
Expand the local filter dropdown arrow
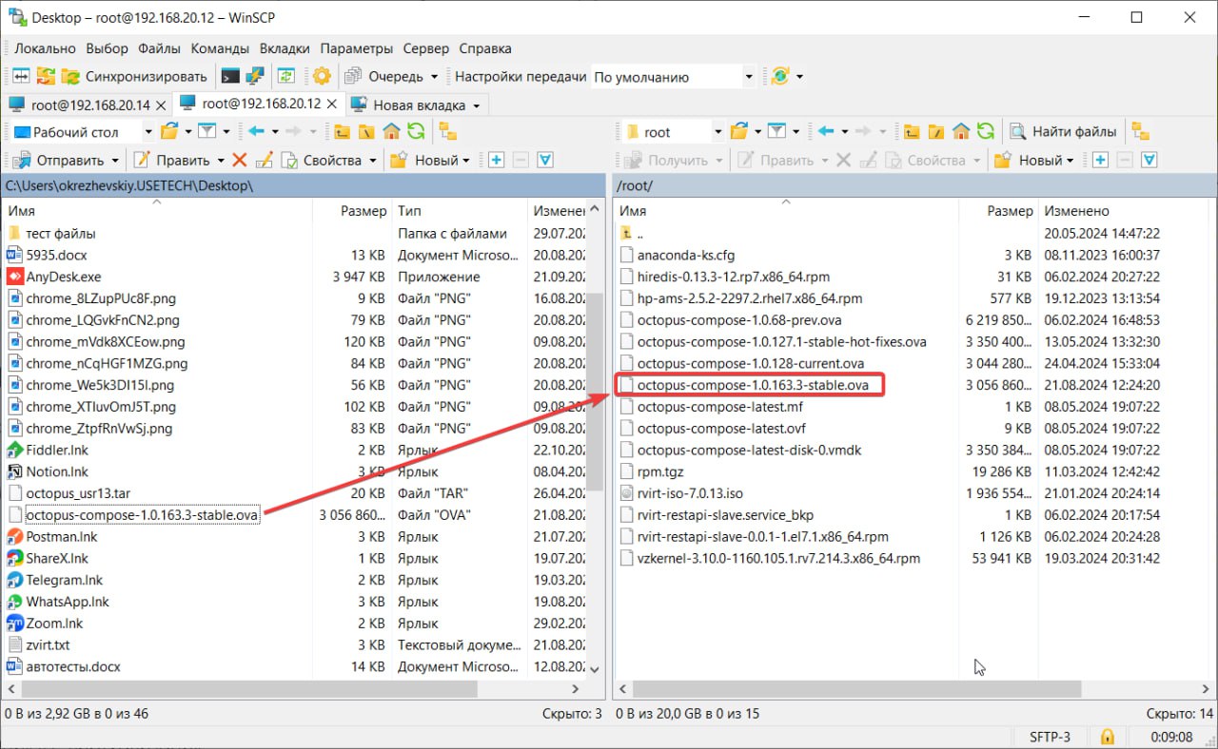tap(226, 131)
